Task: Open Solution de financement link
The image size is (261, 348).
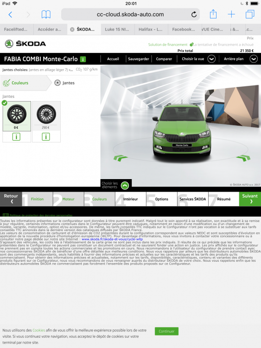Action: (168, 45)
